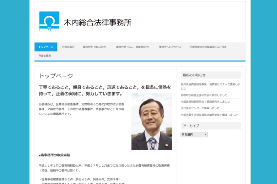
Task: Click the blue omega logo icon
Action: pos(49,22)
